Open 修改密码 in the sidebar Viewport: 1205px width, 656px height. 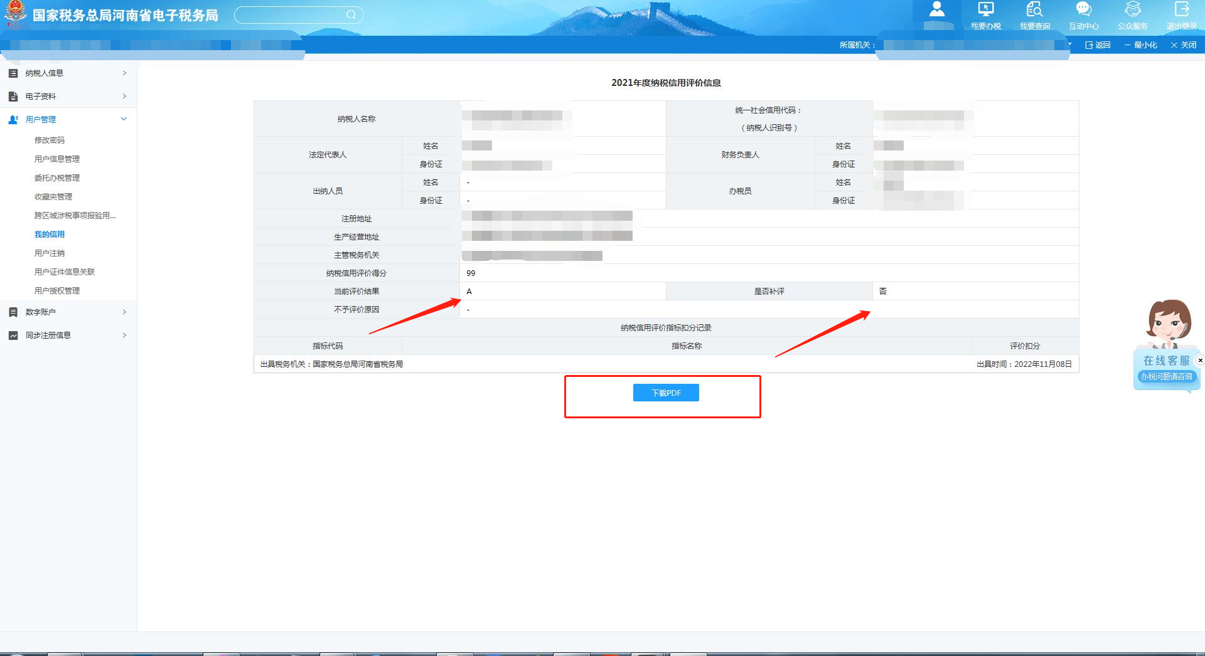pos(50,140)
